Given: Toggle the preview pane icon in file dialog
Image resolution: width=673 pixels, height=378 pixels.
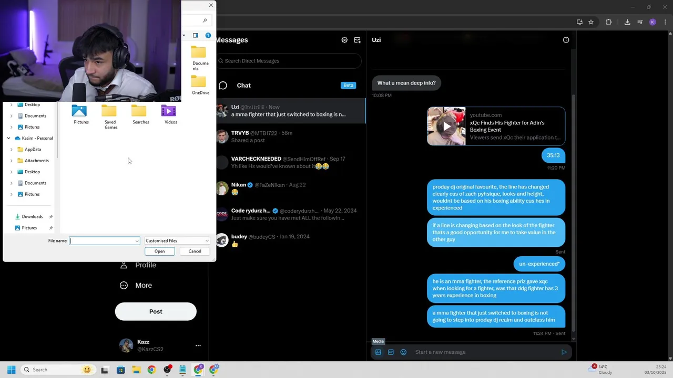Looking at the screenshot, I should pyautogui.click(x=195, y=35).
